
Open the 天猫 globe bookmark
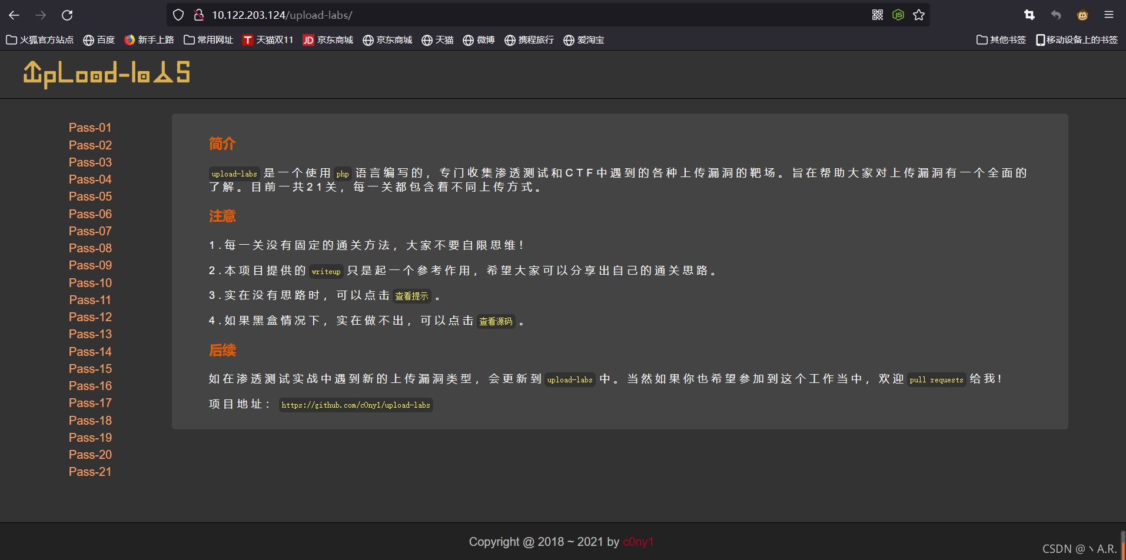(437, 40)
